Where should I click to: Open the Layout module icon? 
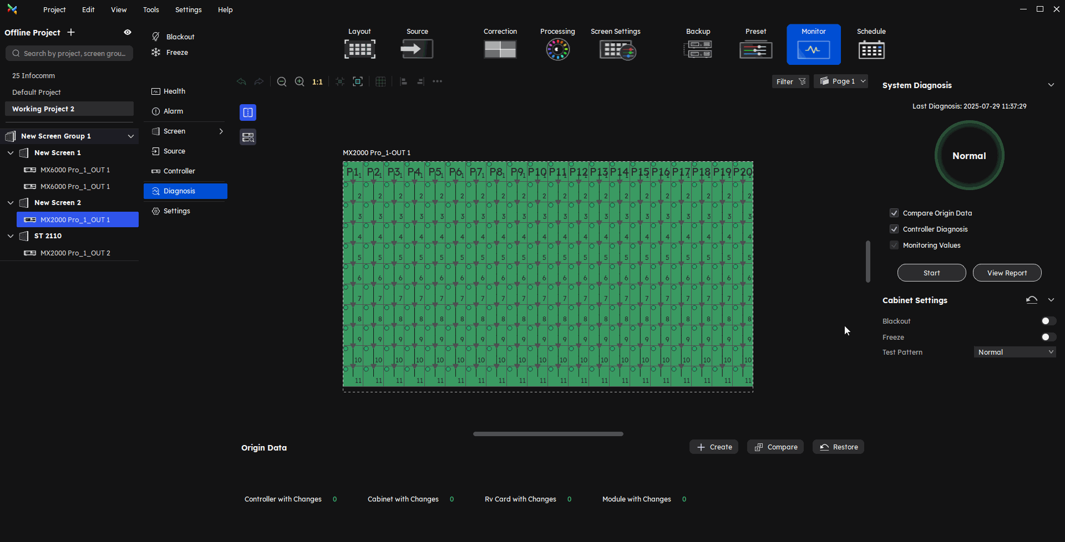pos(359,49)
